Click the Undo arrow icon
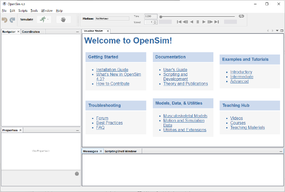This screenshot has width=285, height=192. click(x=5, y=20)
